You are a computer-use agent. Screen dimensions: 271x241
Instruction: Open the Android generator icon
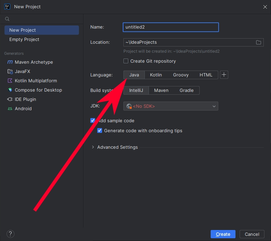click(10, 109)
